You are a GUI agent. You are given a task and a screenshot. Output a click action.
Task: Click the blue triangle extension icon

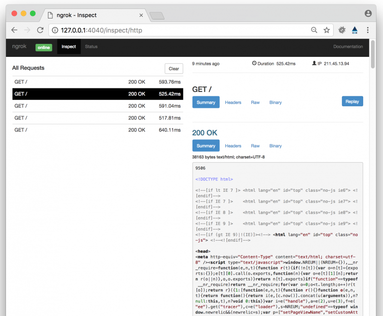(355, 30)
